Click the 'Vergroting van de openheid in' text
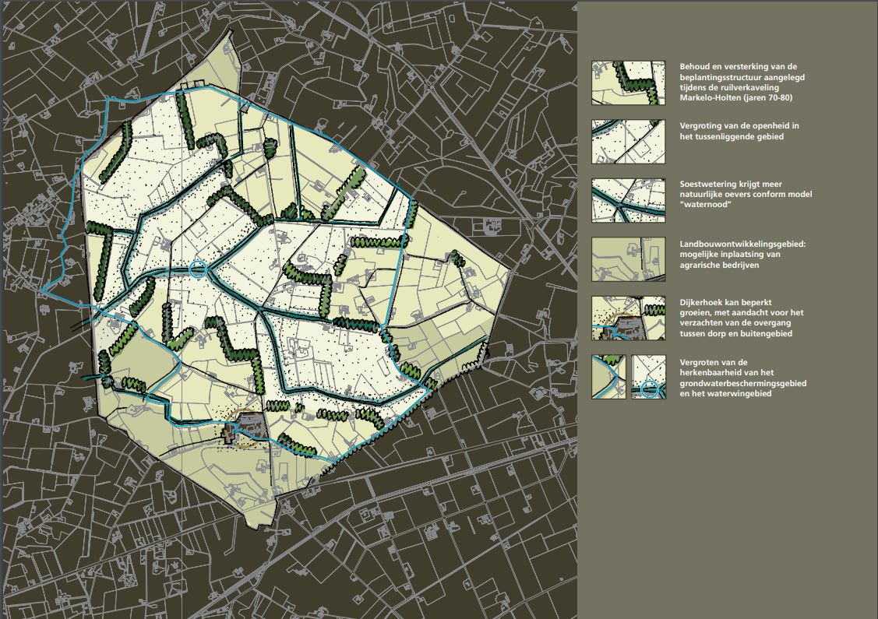 pyautogui.click(x=728, y=126)
